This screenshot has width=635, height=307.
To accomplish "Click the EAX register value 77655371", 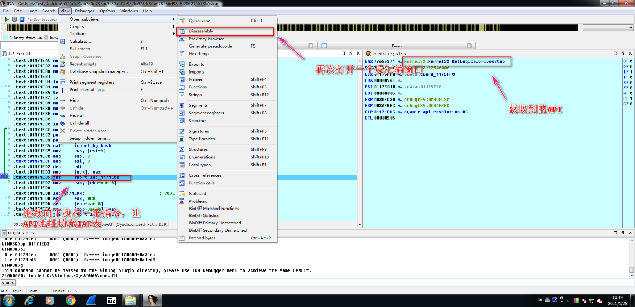I will (x=385, y=61).
